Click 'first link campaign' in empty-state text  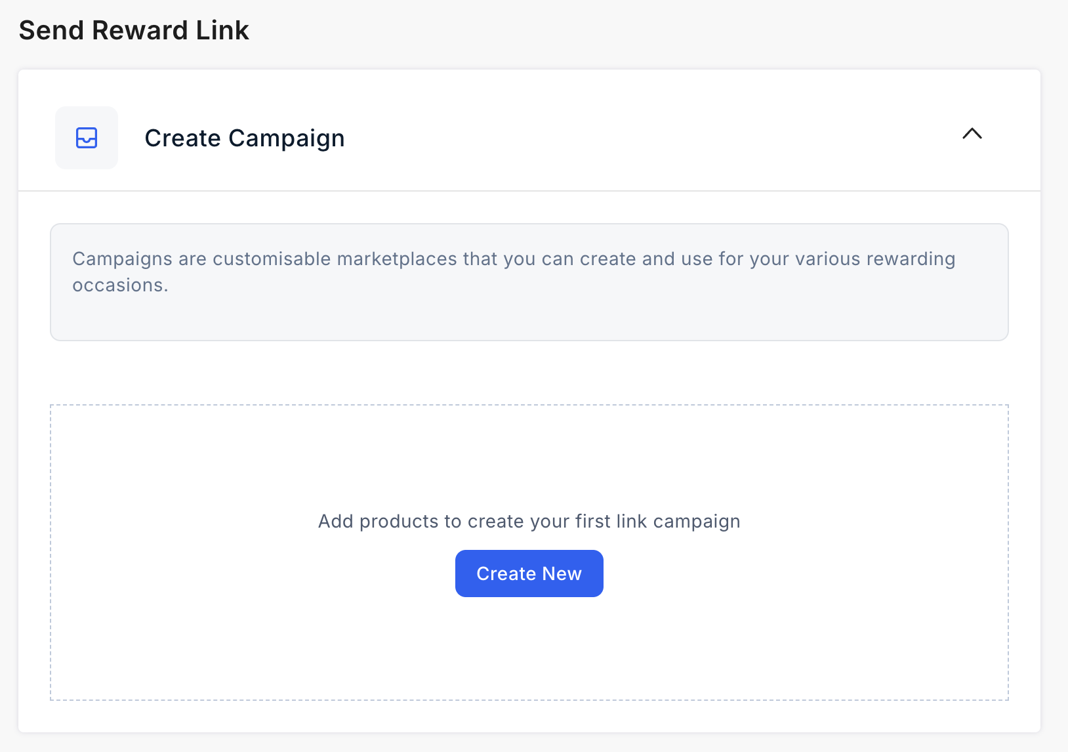657,521
